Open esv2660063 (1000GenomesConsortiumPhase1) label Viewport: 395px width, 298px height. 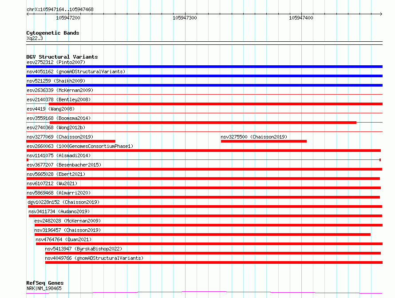coord(80,146)
